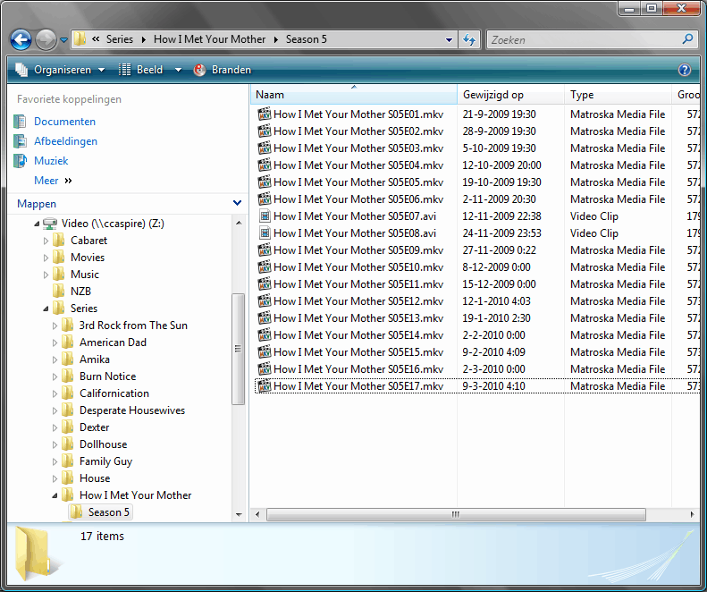Click the Forward navigation arrow button
Image resolution: width=707 pixels, height=592 pixels.
[x=46, y=39]
